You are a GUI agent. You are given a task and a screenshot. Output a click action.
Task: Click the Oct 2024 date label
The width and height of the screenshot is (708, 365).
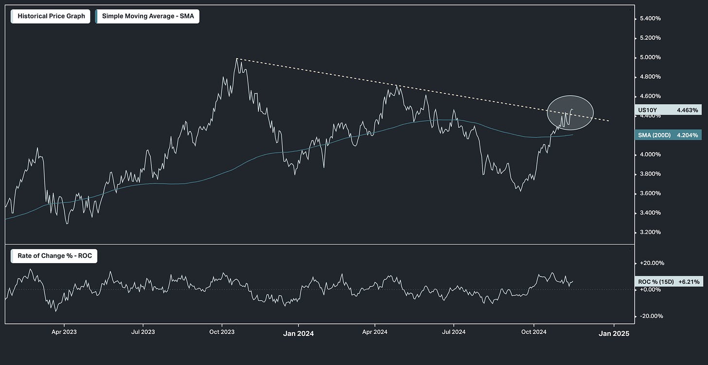point(533,332)
